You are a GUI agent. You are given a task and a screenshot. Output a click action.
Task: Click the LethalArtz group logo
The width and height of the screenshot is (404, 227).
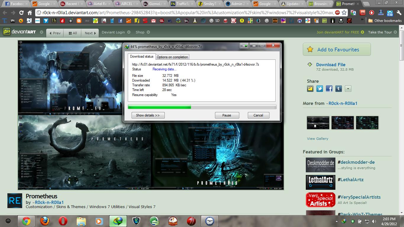tap(321, 182)
